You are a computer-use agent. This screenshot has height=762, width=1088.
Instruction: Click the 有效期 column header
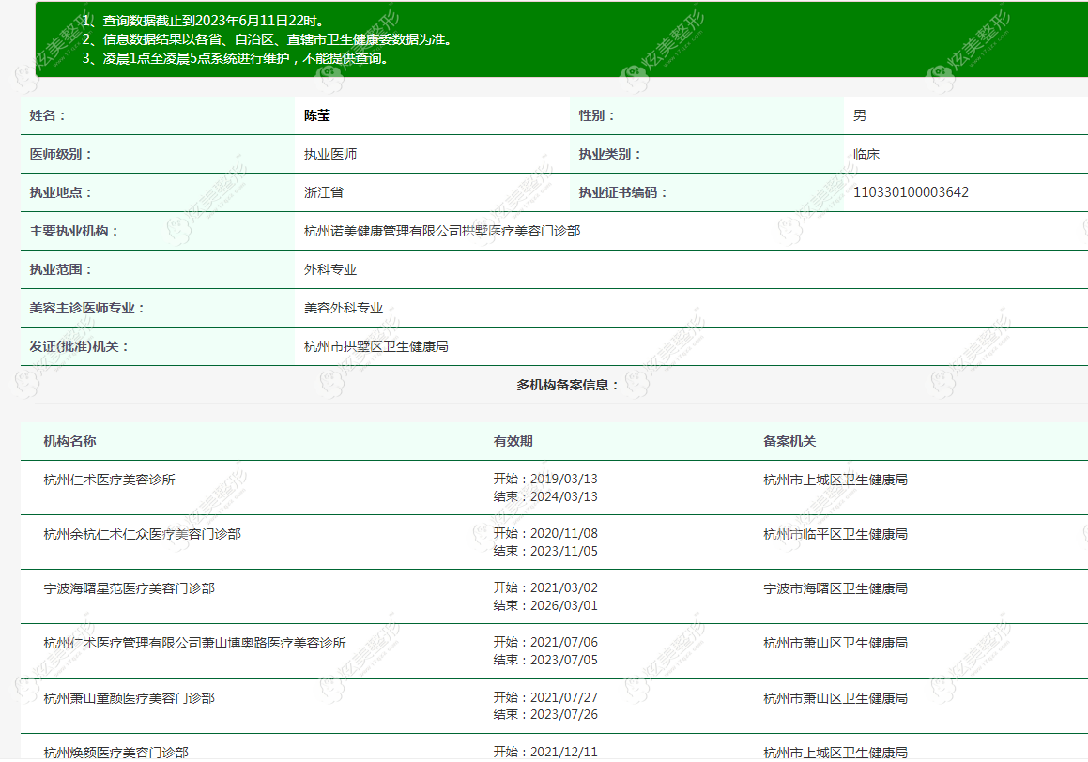(513, 441)
